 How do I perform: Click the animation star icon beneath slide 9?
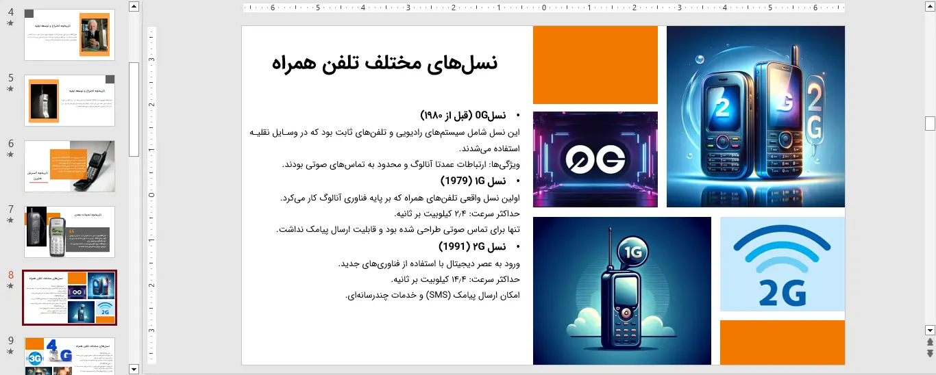(x=10, y=352)
